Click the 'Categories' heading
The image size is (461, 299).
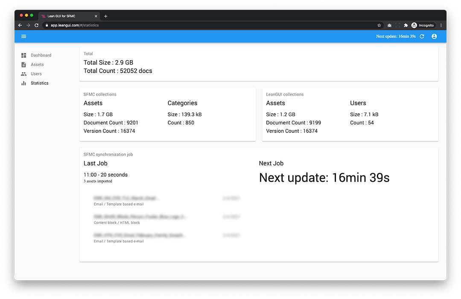click(x=182, y=103)
